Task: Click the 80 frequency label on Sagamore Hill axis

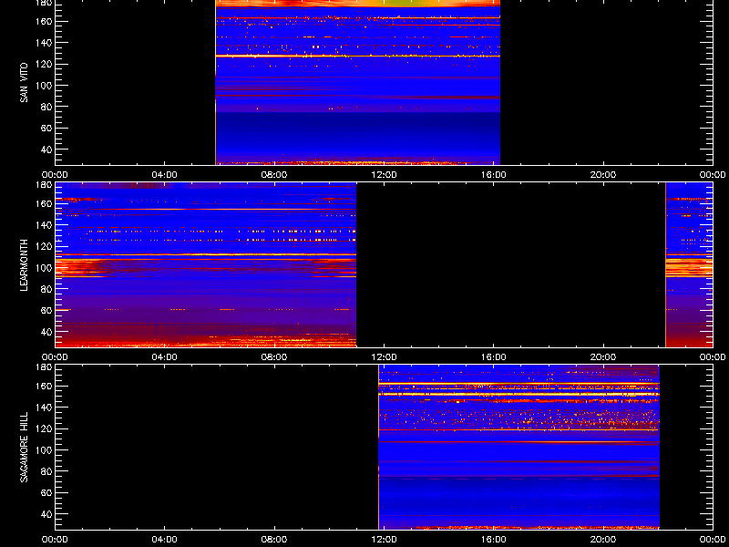Action: coord(47,471)
